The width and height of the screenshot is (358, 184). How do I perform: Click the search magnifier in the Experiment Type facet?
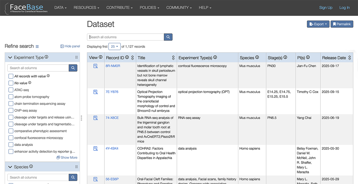(73, 68)
